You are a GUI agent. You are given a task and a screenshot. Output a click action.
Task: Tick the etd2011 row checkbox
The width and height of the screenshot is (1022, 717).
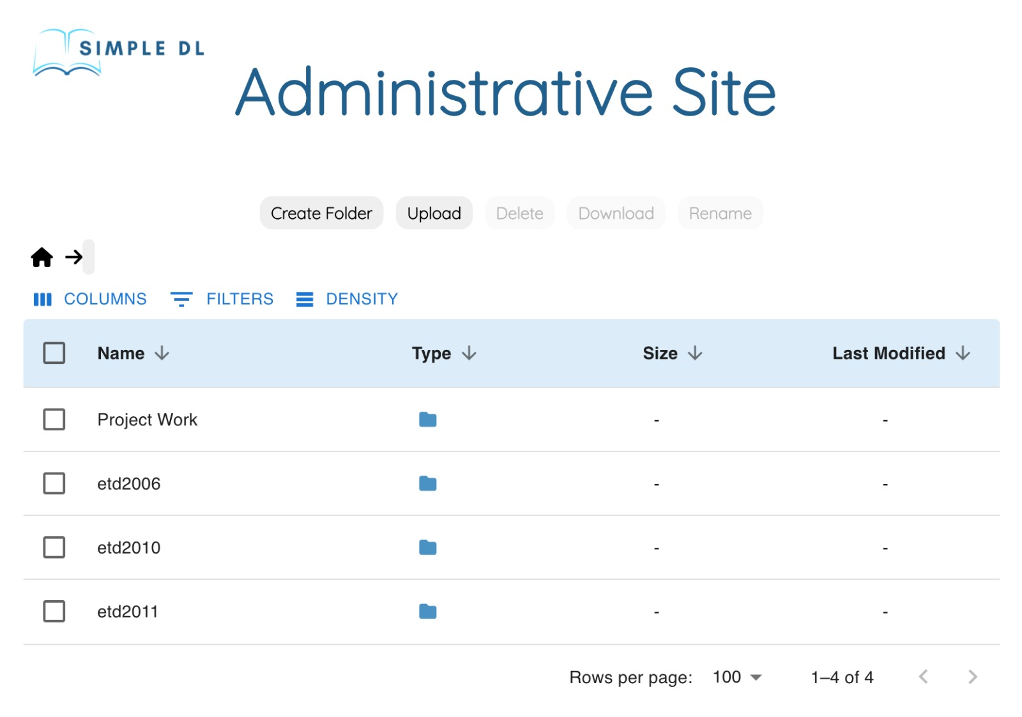click(x=54, y=611)
